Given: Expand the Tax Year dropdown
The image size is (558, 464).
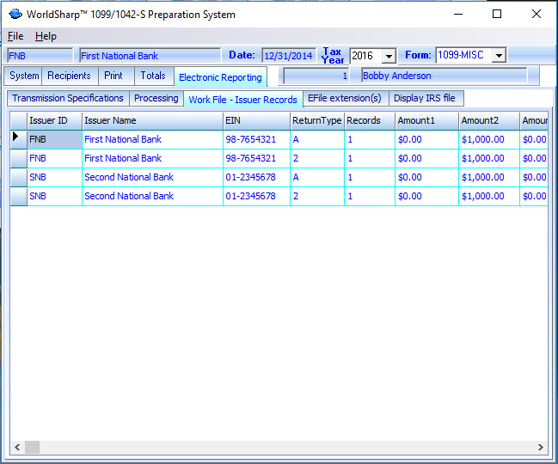Looking at the screenshot, I should [x=388, y=56].
